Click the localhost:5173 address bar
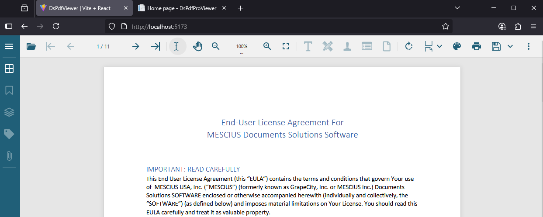Screen dimensions: 543x217 coord(280,26)
